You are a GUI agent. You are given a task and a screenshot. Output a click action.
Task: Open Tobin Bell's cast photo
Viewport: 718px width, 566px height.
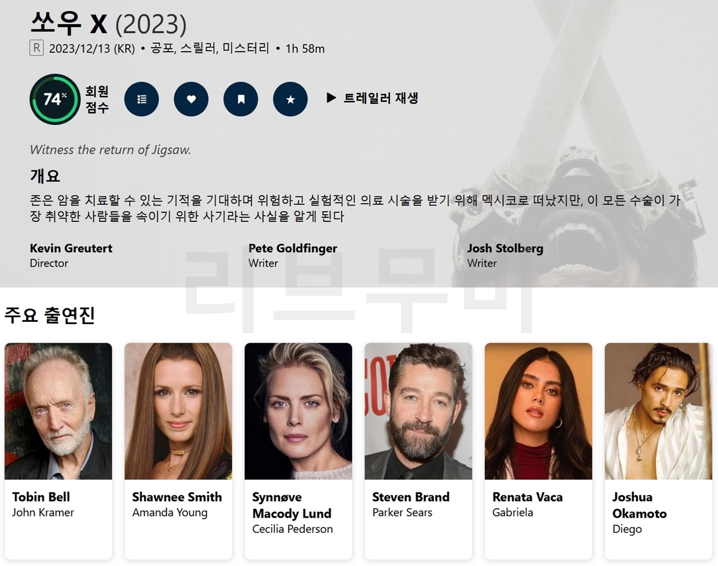(x=58, y=411)
